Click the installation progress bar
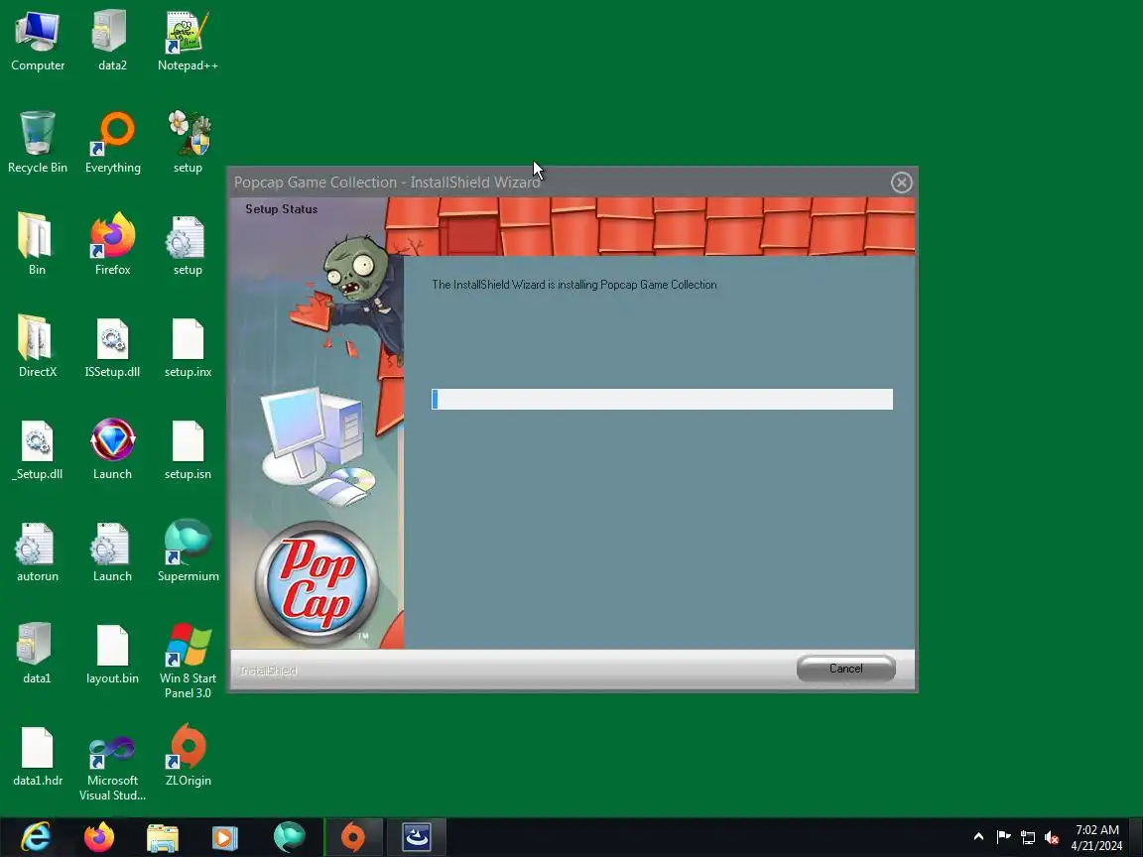Image resolution: width=1143 pixels, height=857 pixels. [662, 400]
